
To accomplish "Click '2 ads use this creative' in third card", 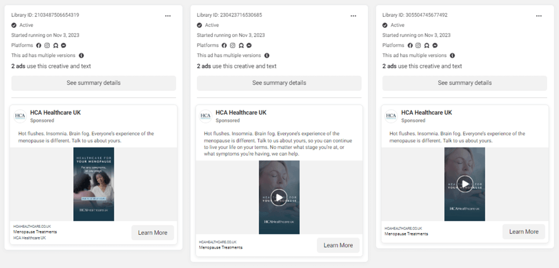I will tap(422, 66).
